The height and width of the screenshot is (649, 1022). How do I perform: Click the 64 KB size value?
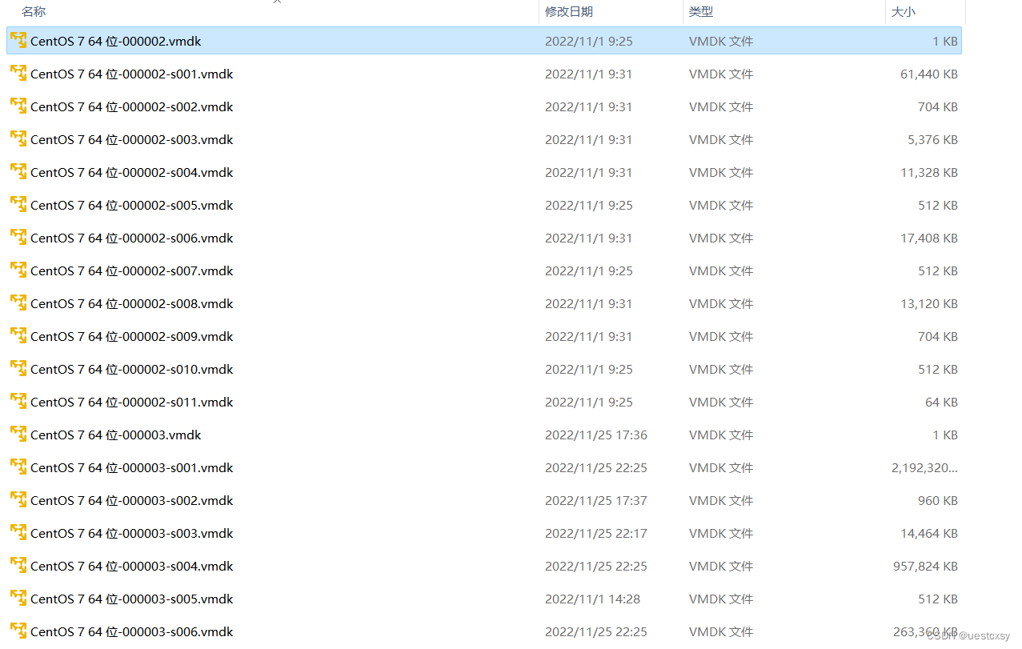pos(941,402)
